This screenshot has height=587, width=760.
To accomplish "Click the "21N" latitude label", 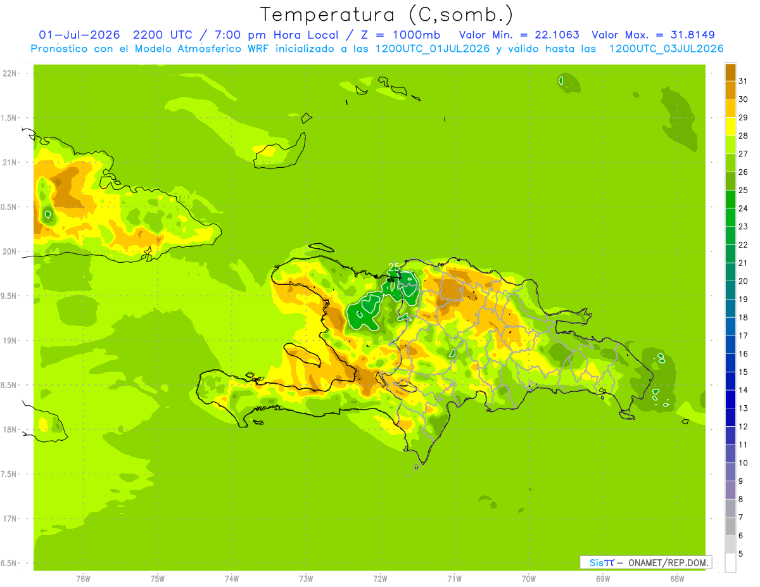I will 9,163.
